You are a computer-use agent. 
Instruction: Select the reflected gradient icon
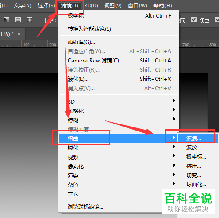tap(18, 20)
